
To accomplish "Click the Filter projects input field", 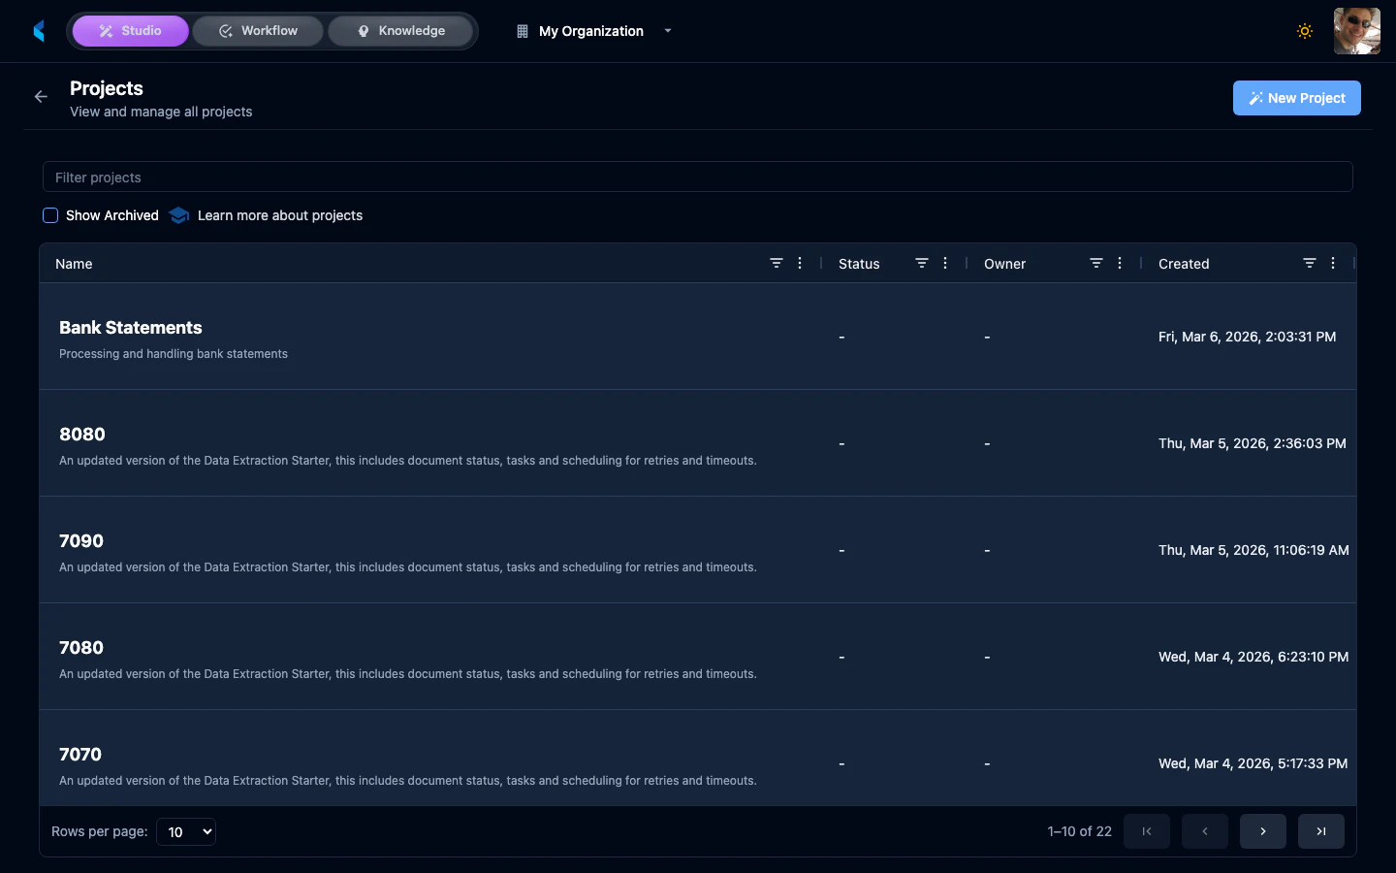I will coord(697,177).
